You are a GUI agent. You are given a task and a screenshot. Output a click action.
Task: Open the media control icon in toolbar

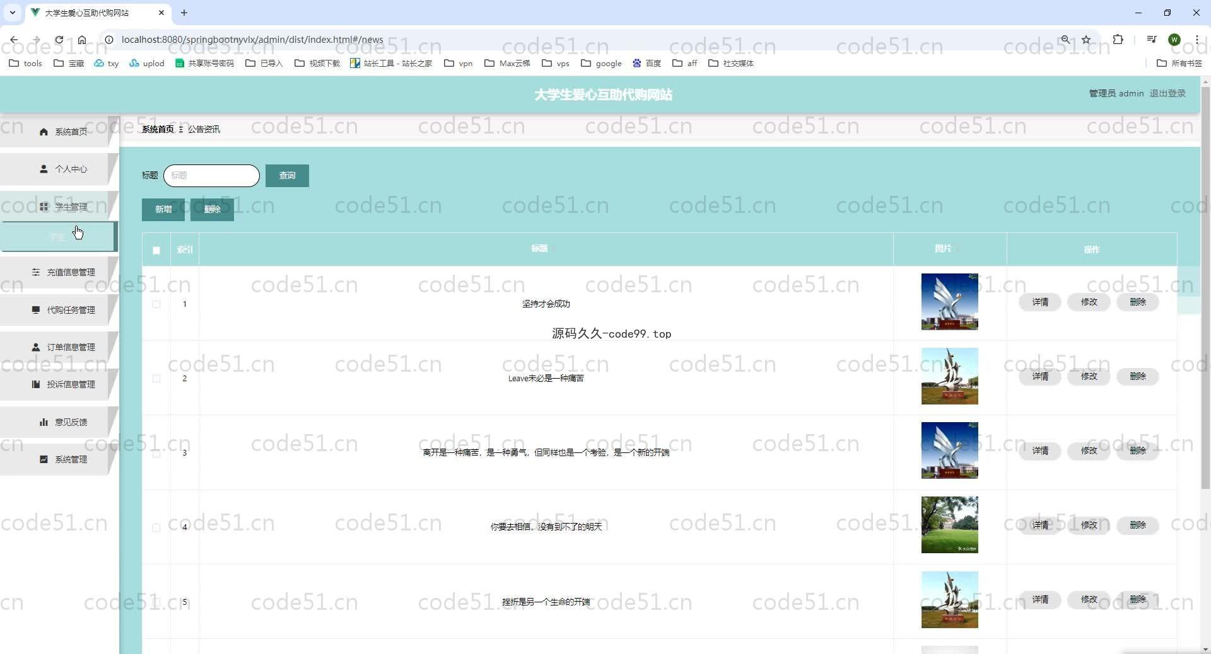(1151, 40)
